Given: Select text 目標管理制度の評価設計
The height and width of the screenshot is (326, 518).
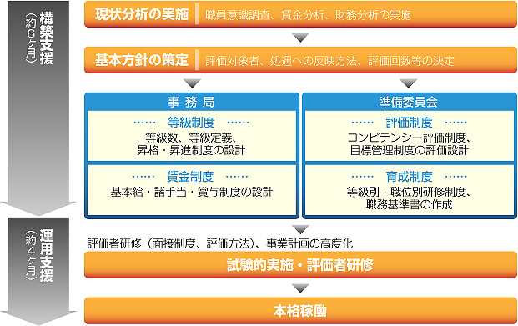Looking at the screenshot, I should pyautogui.click(x=410, y=150).
